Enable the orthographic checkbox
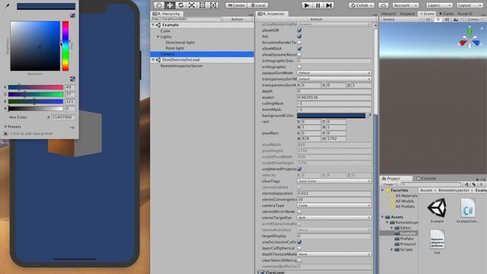The width and height of the screenshot is (487, 274). click(x=299, y=67)
